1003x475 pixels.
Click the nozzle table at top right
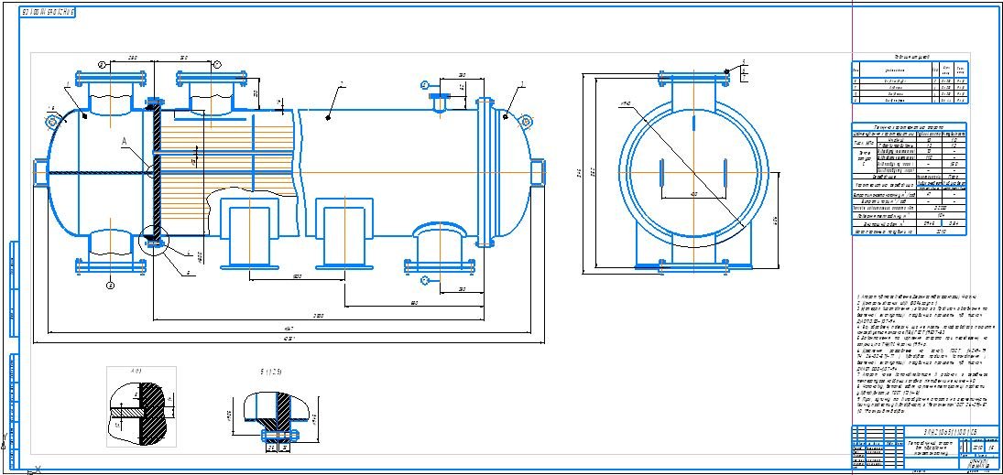(910, 85)
